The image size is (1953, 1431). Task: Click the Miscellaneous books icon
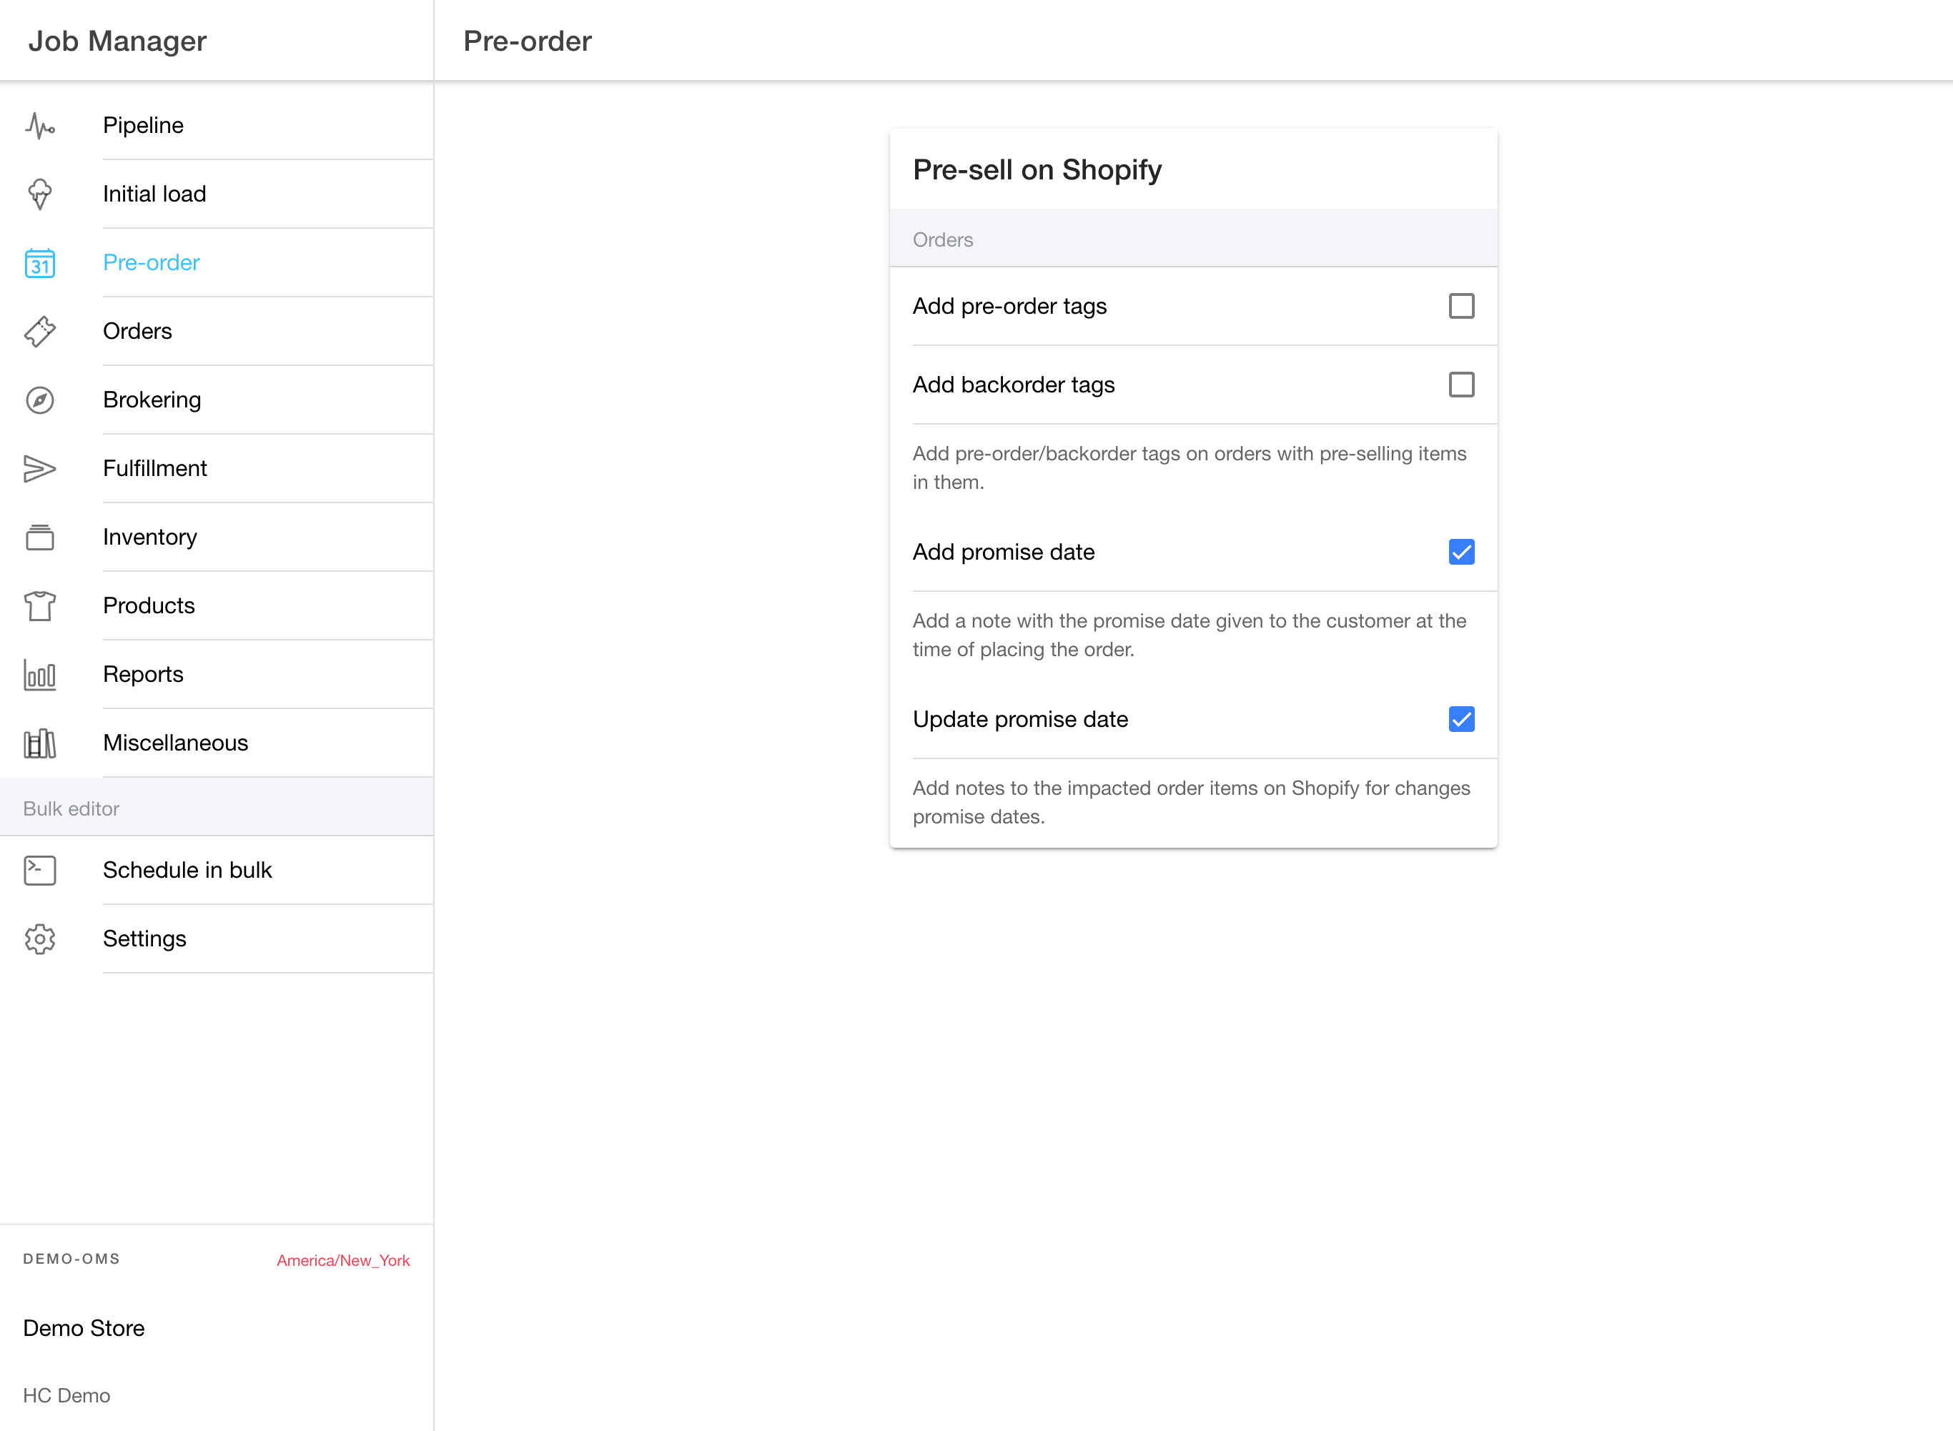pos(40,743)
